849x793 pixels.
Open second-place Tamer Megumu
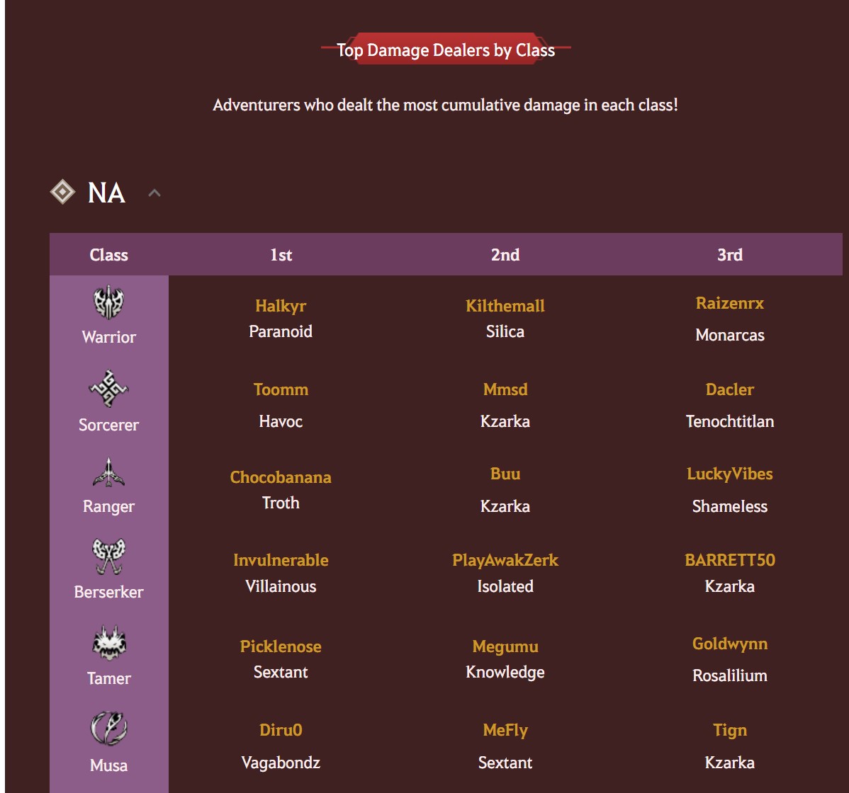[x=505, y=646]
